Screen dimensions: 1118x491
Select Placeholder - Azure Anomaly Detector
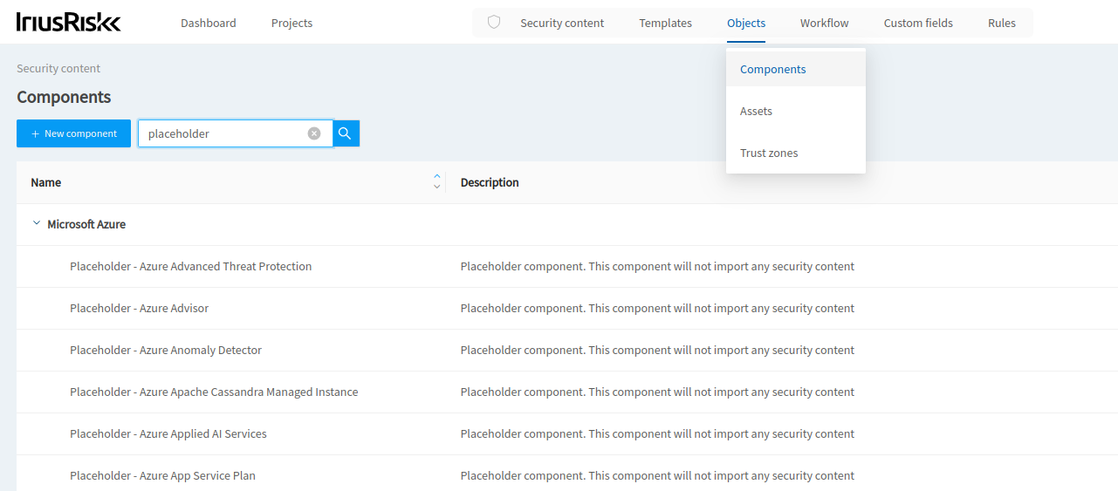click(x=166, y=350)
